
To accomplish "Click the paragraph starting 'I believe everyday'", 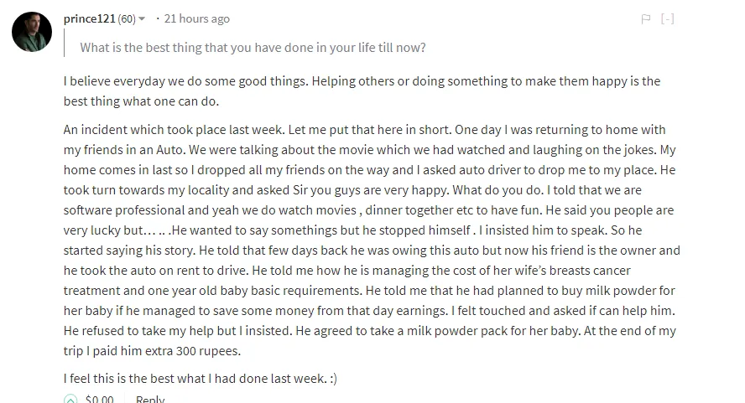I will tap(362, 90).
